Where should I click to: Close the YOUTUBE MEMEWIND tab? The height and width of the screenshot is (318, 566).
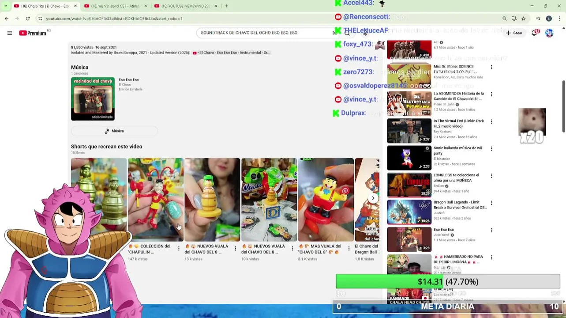[x=216, y=6]
